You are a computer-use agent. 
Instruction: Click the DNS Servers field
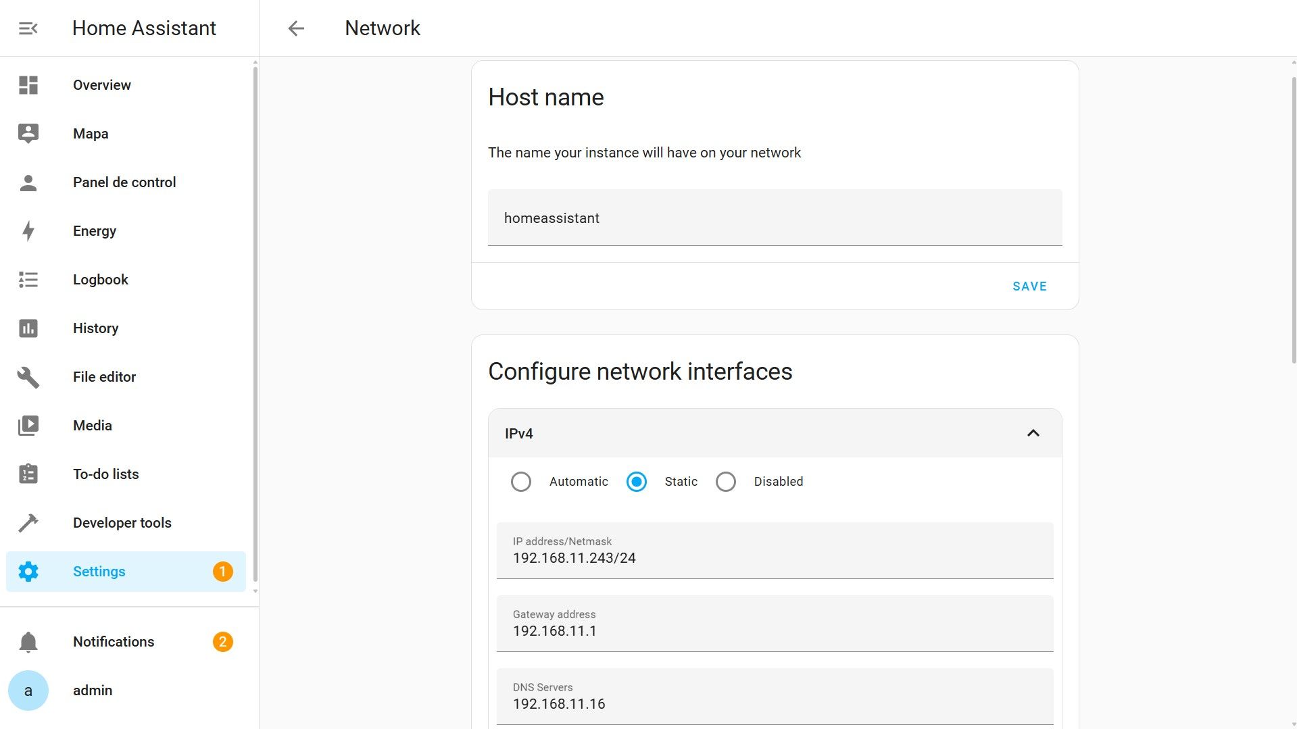775,697
